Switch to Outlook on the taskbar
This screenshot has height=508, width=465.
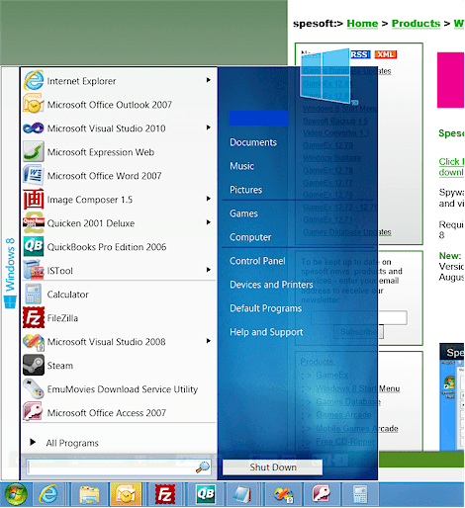click(126, 494)
